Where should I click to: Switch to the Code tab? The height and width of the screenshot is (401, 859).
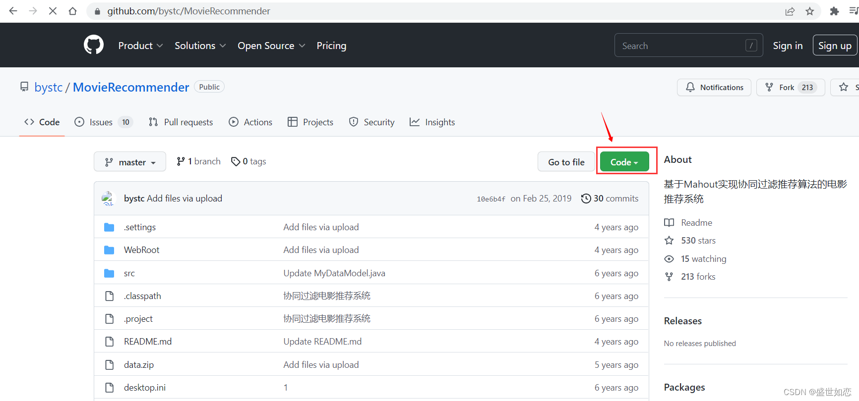pos(42,122)
